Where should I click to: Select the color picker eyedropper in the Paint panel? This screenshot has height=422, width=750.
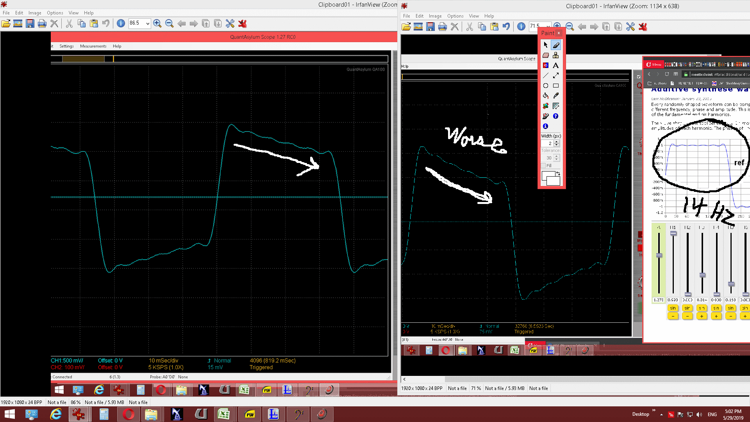(x=556, y=96)
